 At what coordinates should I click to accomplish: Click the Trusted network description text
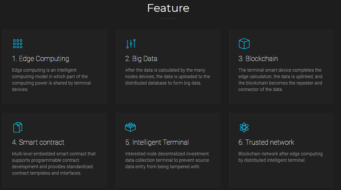pyautogui.click(x=280, y=157)
